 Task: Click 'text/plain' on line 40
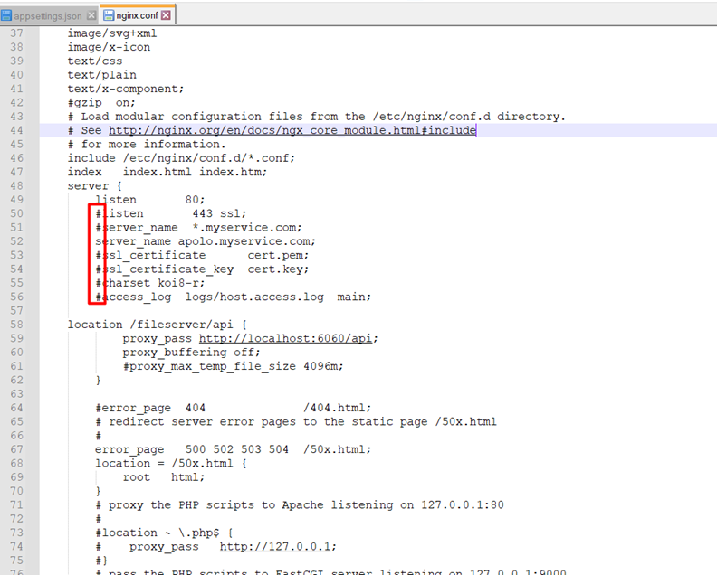click(102, 75)
